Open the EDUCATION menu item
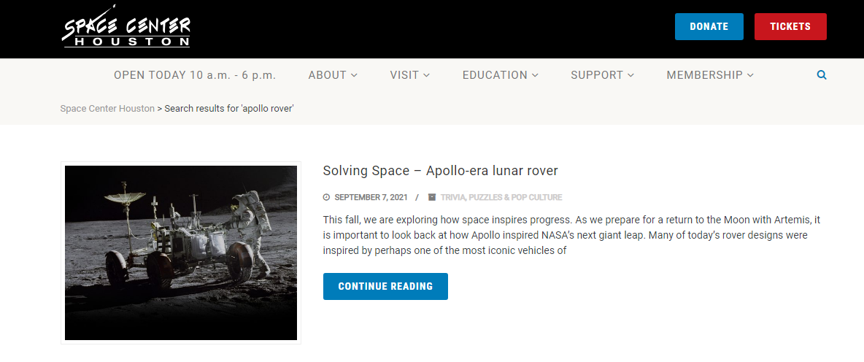 click(x=495, y=75)
